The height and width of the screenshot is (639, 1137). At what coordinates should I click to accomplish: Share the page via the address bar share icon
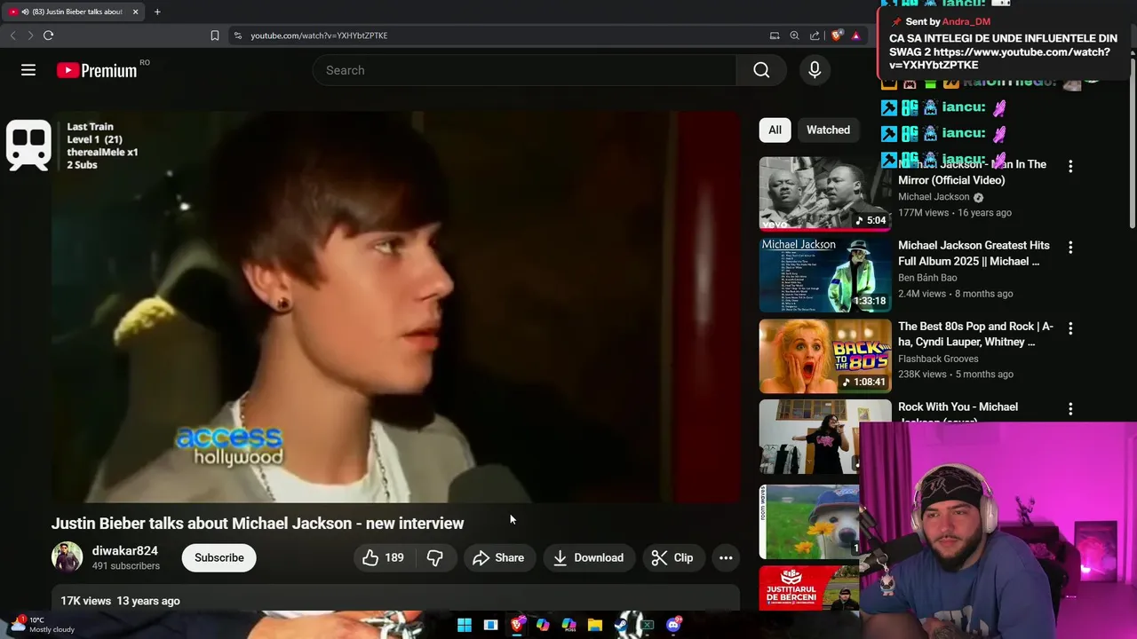(815, 35)
